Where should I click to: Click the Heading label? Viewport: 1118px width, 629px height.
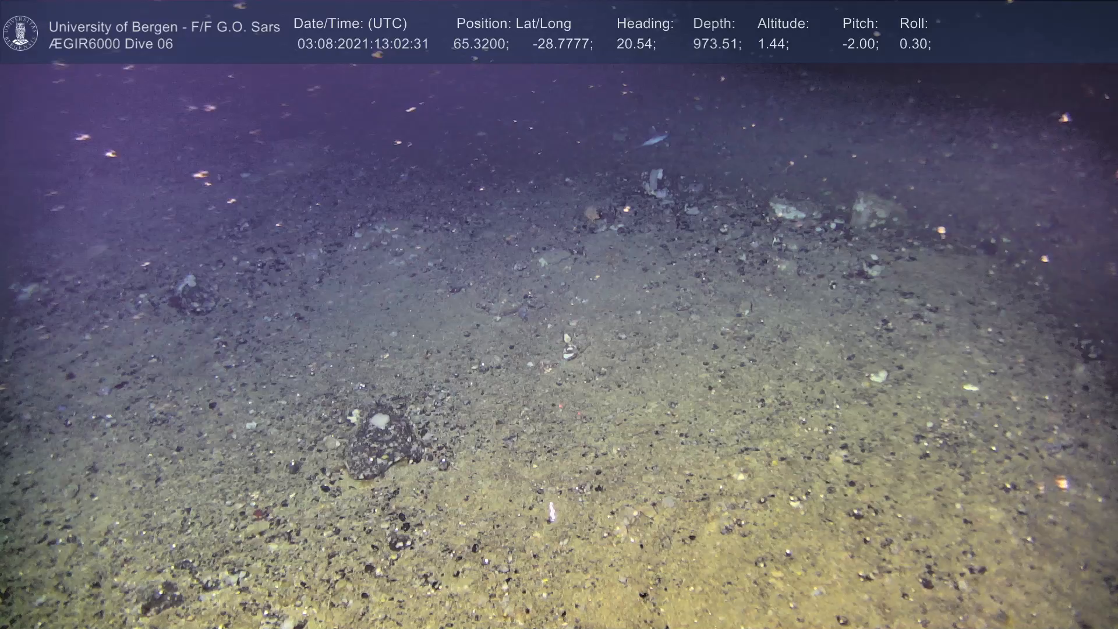click(x=645, y=24)
